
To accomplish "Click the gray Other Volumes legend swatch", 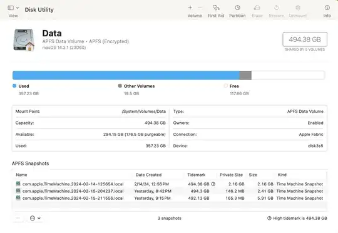I will (x=120, y=86).
